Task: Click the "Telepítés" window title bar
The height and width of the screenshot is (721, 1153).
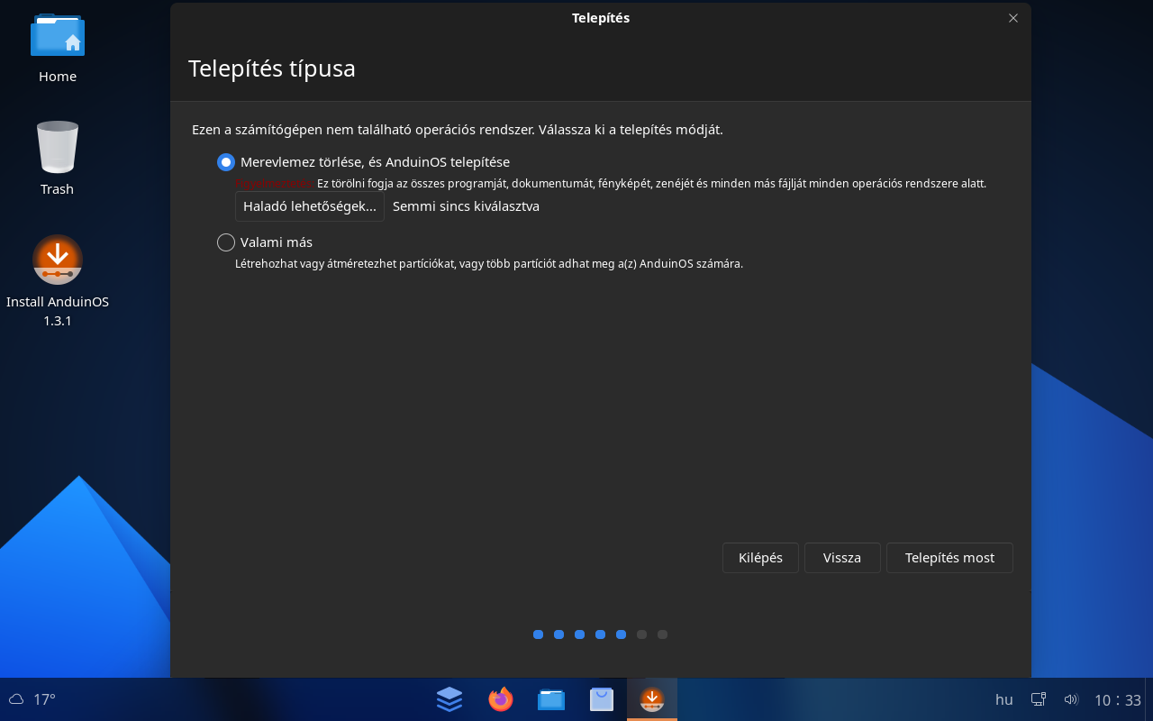Action: pos(601,18)
